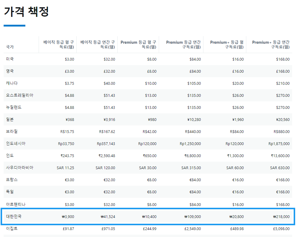Click the $168.00 cell in 미국 row
This screenshot has height=237, width=300.
point(283,59)
